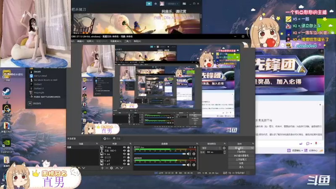
Task: Decrease transition duration with down stepper
Action: click(224, 153)
